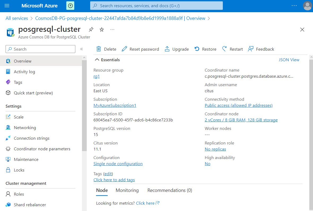Open the Azure portal hamburger menu
The height and width of the screenshot is (211, 313).
pyautogui.click(x=7, y=6)
